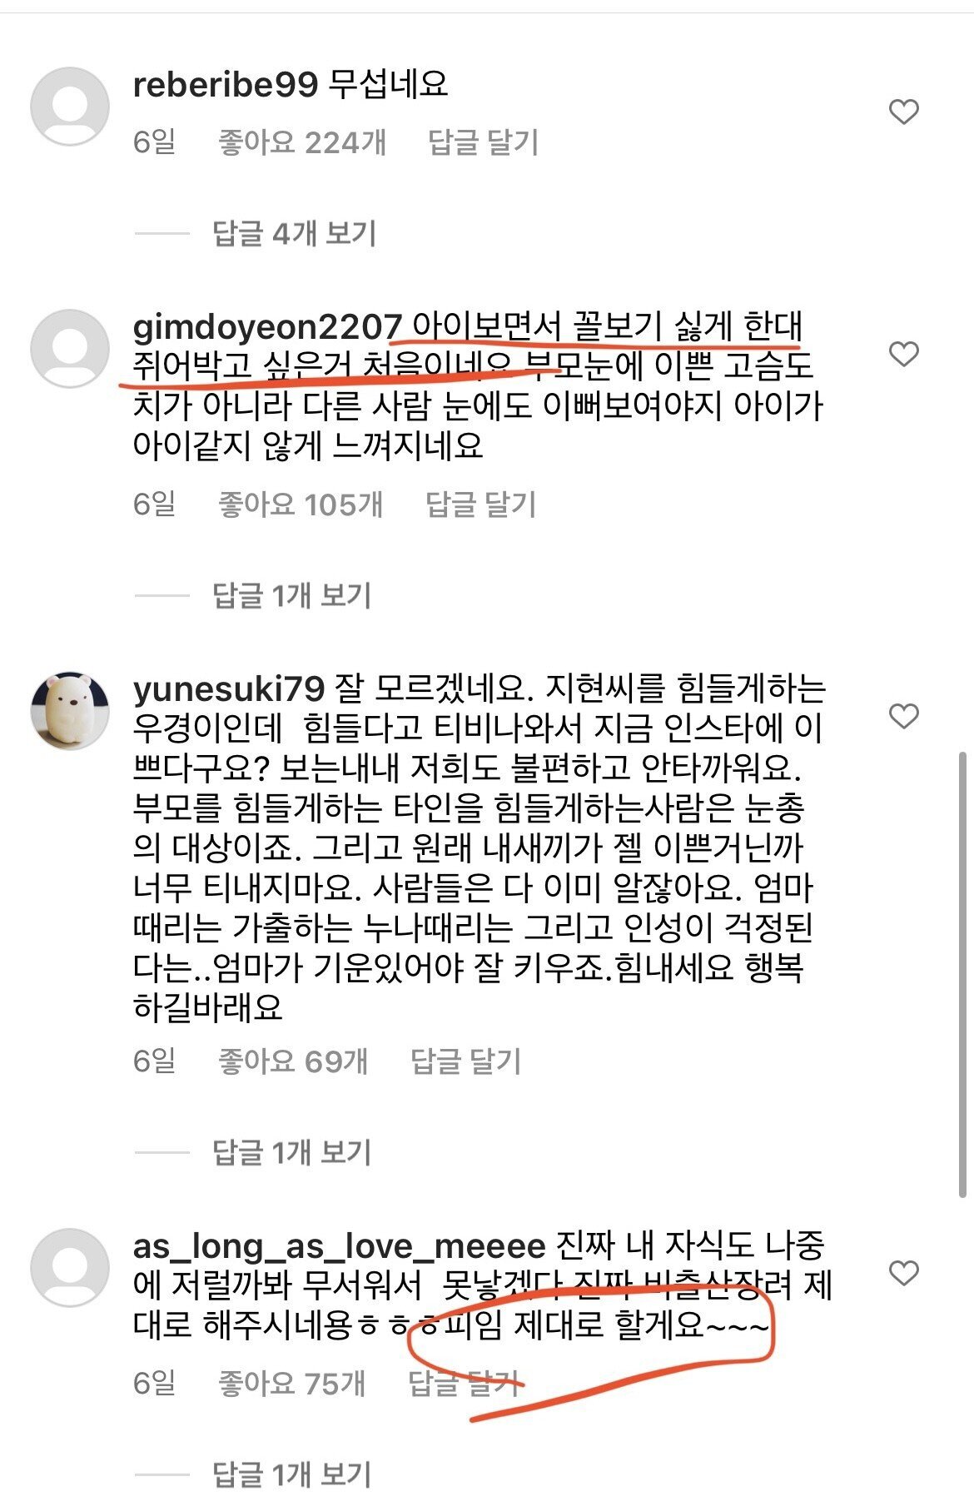The height and width of the screenshot is (1511, 974).
Task: Open username yunesuki79 profile link
Action: (x=229, y=688)
